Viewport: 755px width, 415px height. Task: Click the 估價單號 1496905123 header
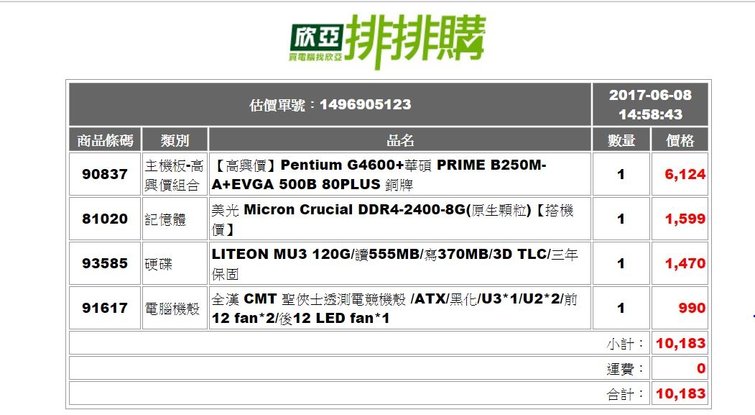[330, 104]
